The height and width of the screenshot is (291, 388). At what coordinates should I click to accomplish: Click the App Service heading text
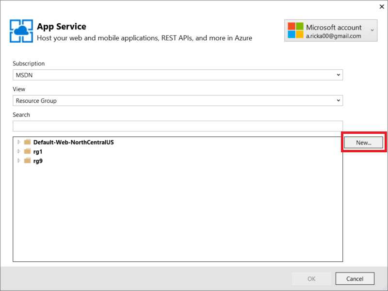pos(62,27)
